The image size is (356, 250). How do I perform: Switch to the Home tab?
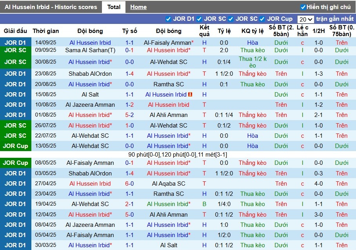(x=138, y=7)
